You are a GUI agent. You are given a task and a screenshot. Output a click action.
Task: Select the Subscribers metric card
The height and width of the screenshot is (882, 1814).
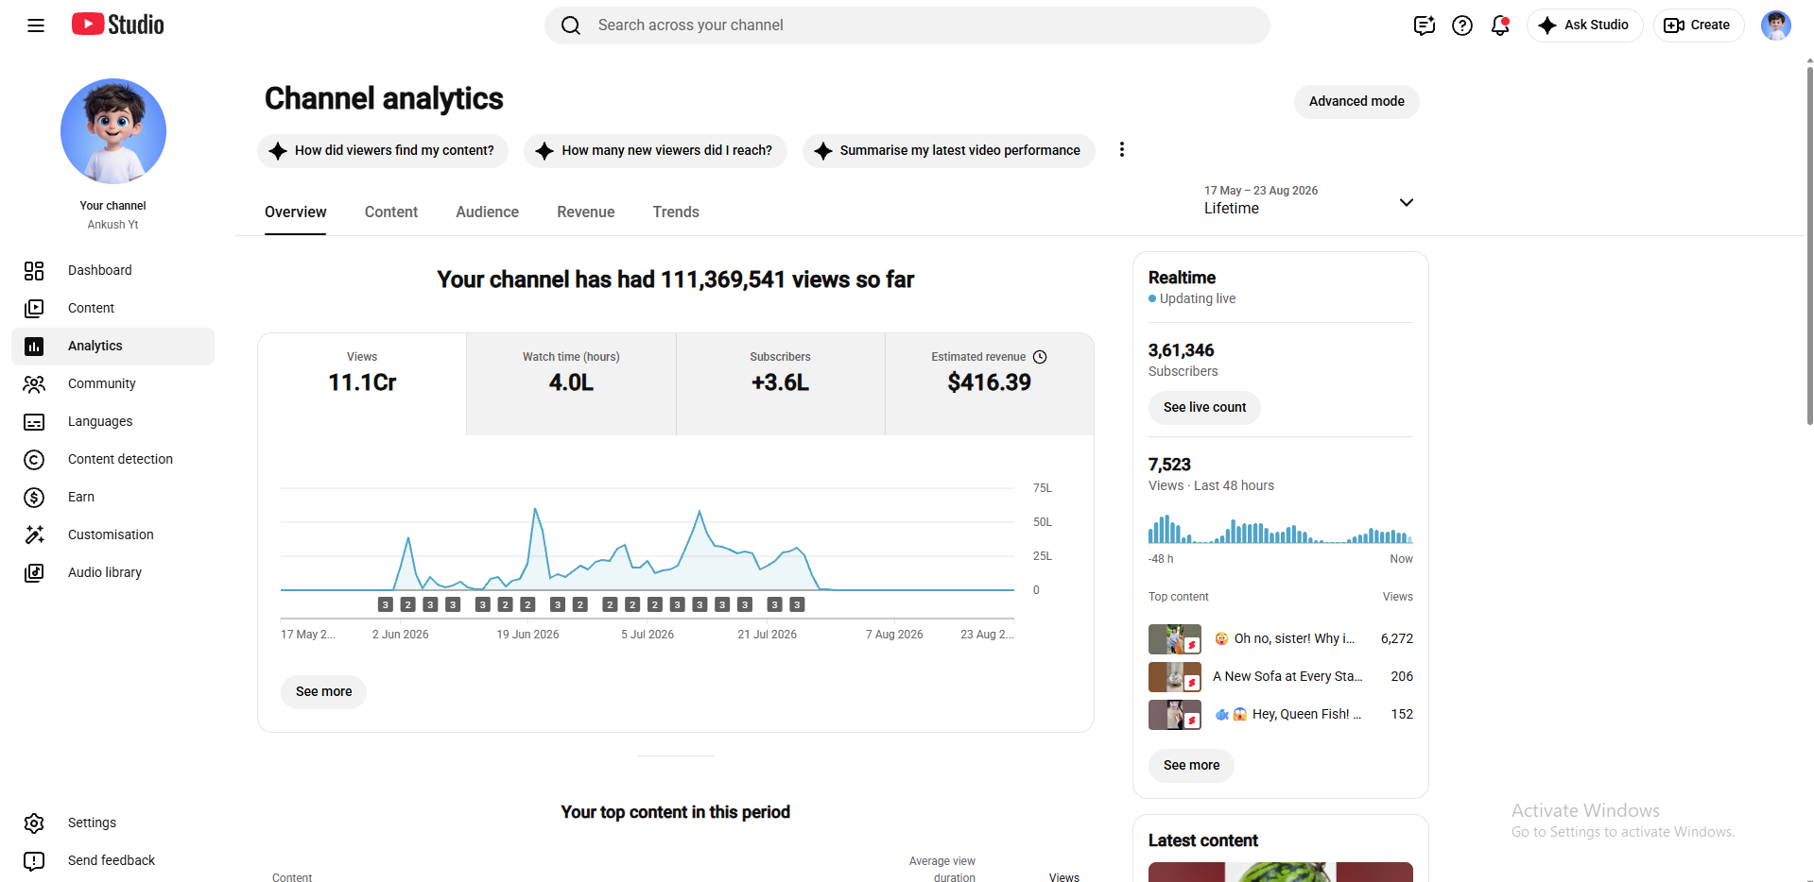click(x=780, y=383)
